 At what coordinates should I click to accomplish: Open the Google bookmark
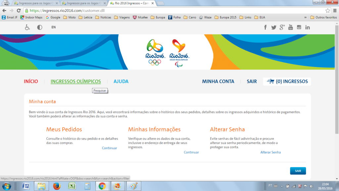click(x=53, y=17)
